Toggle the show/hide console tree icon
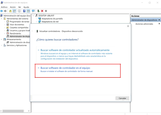 coord(14,11)
